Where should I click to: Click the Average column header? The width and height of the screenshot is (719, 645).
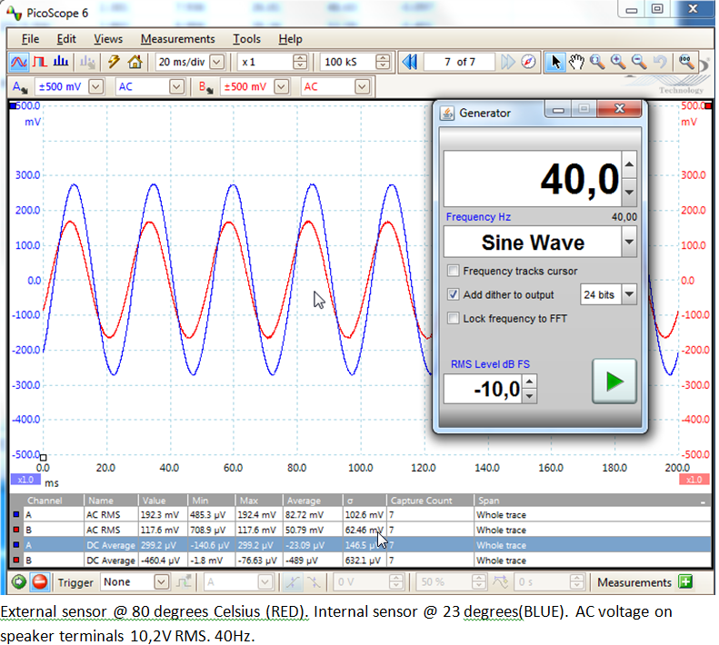313,501
